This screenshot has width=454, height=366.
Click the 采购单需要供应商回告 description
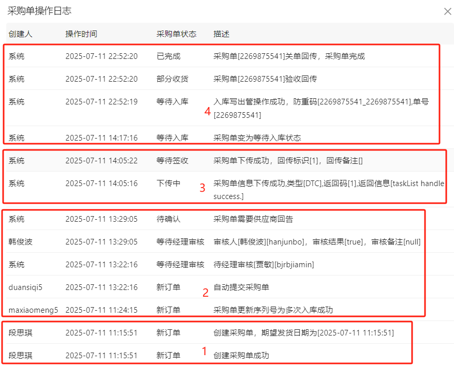point(253,219)
